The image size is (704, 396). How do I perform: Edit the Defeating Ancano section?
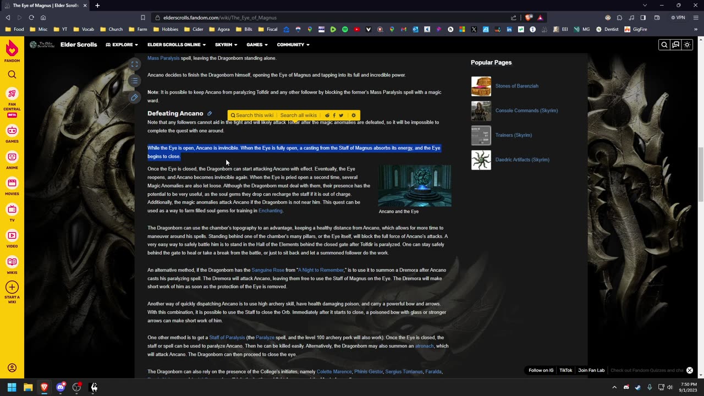210,113
